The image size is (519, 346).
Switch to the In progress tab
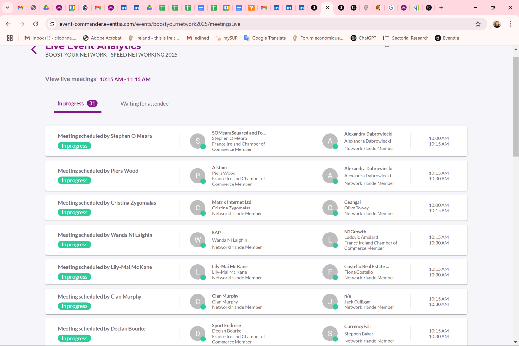[78, 104]
